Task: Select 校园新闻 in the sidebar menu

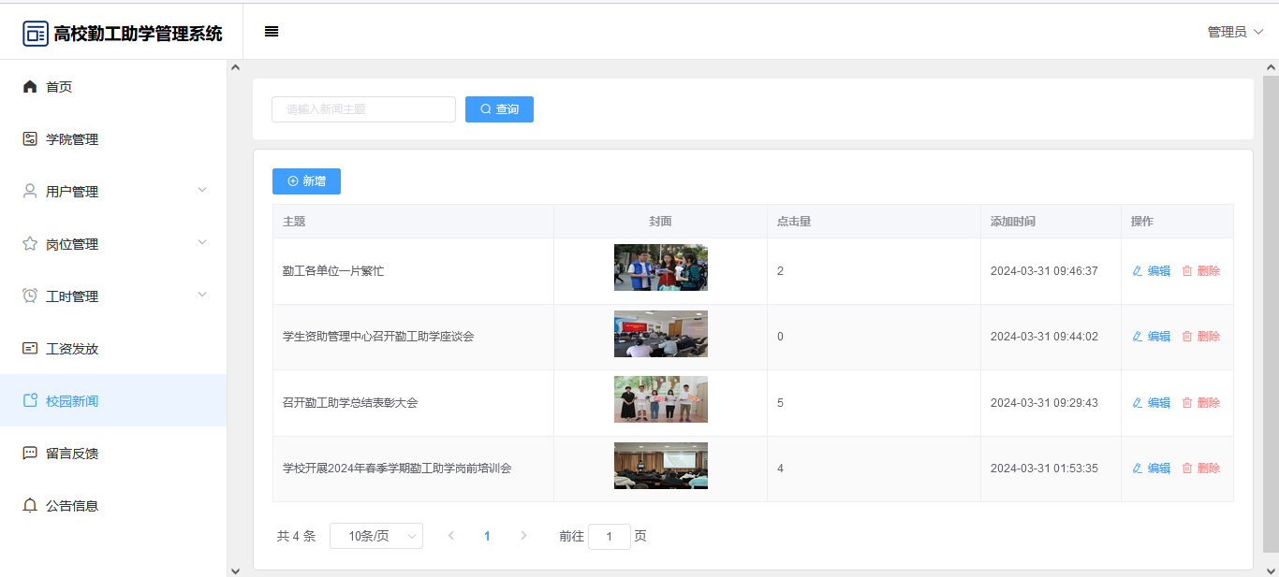Action: pos(71,401)
